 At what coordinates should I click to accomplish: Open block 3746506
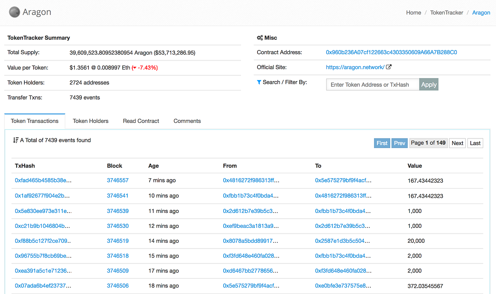[x=118, y=286]
